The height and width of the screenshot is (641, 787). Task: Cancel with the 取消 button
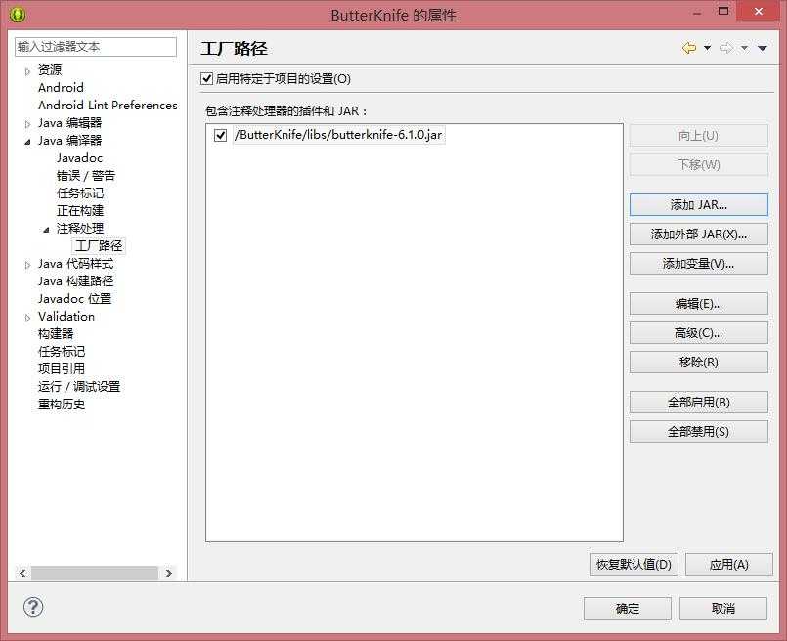pos(723,609)
